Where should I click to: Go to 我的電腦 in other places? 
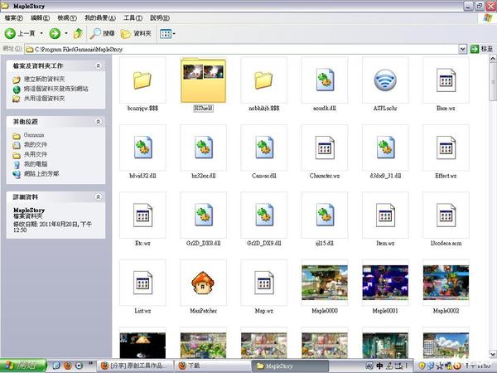click(35, 164)
